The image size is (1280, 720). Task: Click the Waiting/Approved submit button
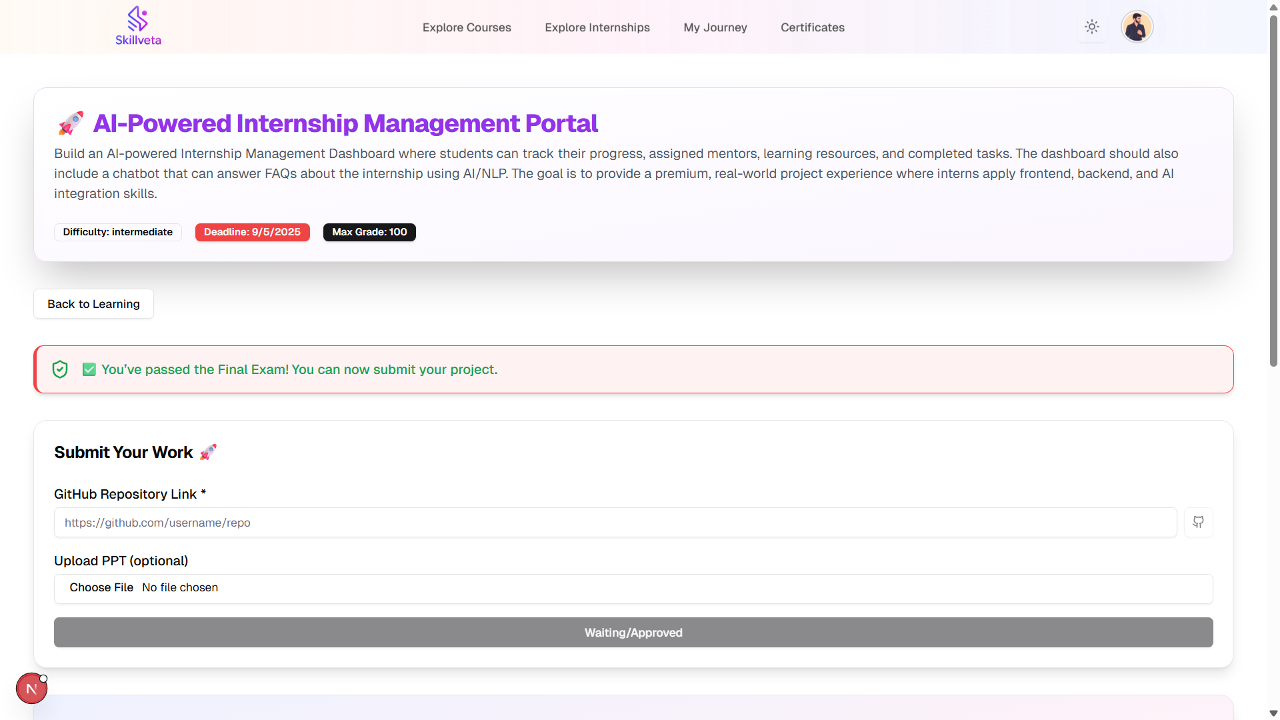[633, 632]
